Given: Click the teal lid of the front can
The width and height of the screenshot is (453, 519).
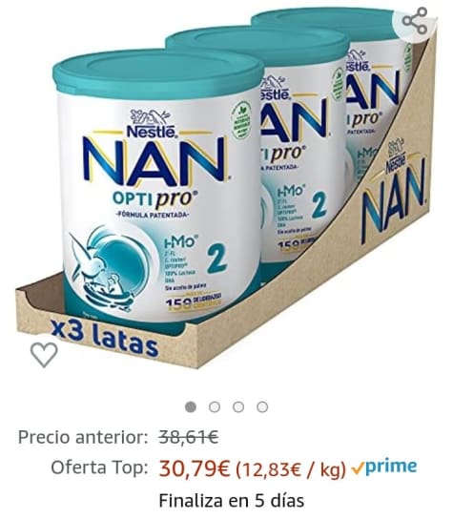Looking at the screenshot, I should click(158, 73).
